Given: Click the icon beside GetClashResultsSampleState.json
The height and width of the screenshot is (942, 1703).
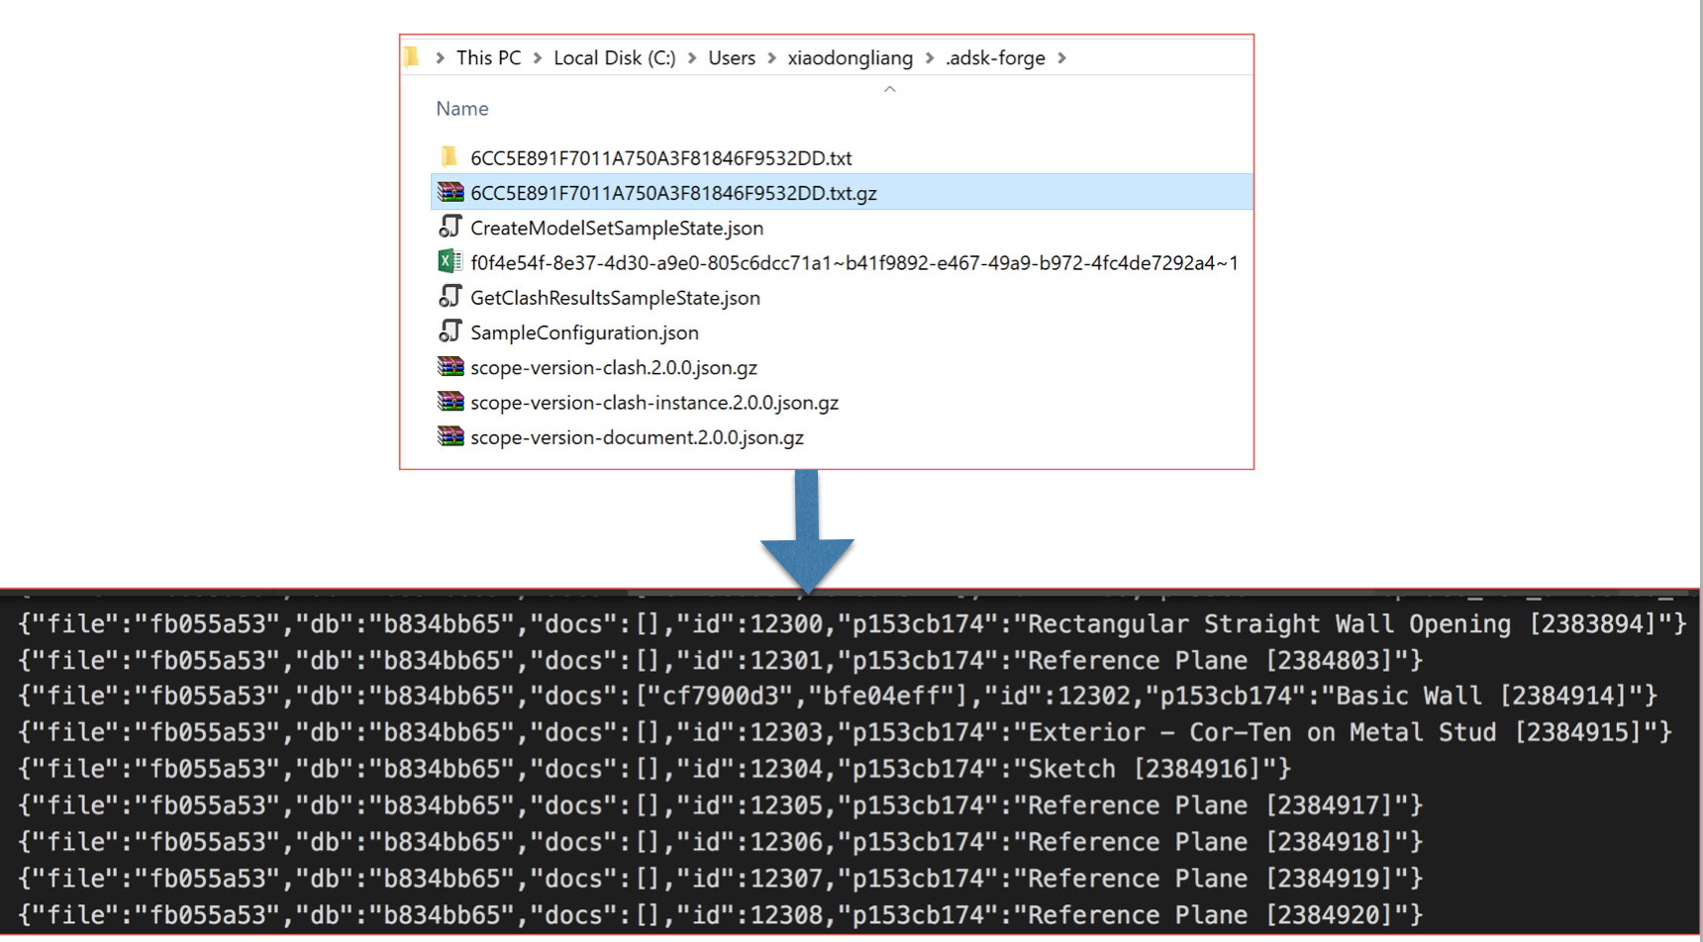Looking at the screenshot, I should click(x=451, y=296).
